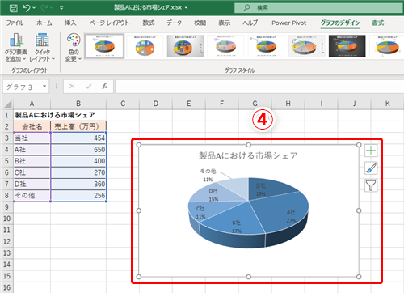Viewport: 404px width, 293px height.
Task: Click the Undo arrow icon
Action: pyautogui.click(x=27, y=8)
